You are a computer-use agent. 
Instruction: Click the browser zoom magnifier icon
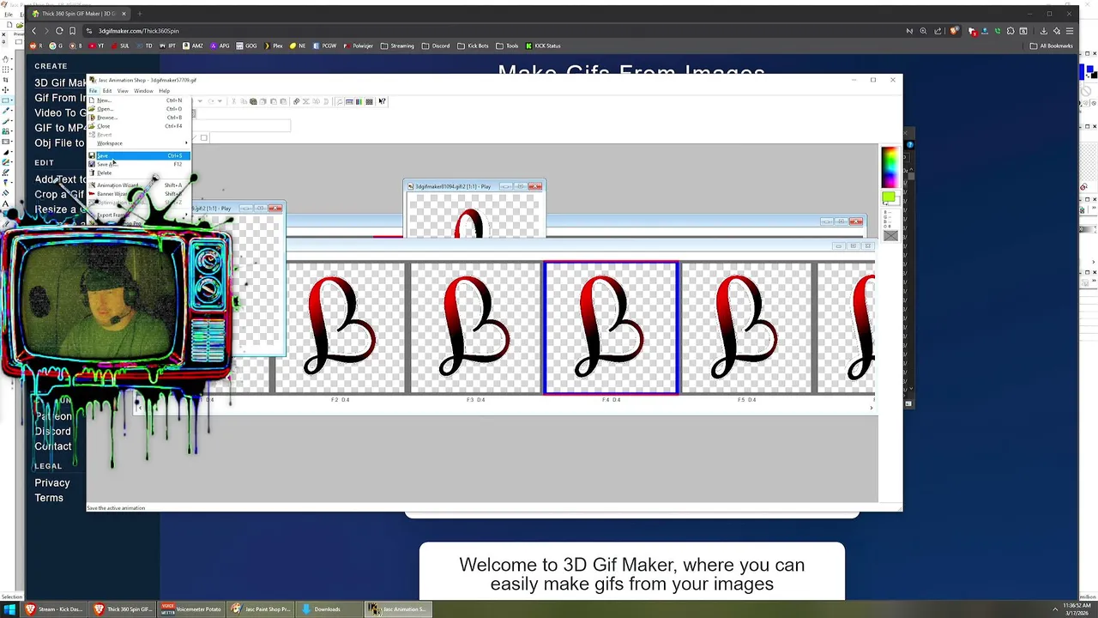pyautogui.click(x=923, y=31)
